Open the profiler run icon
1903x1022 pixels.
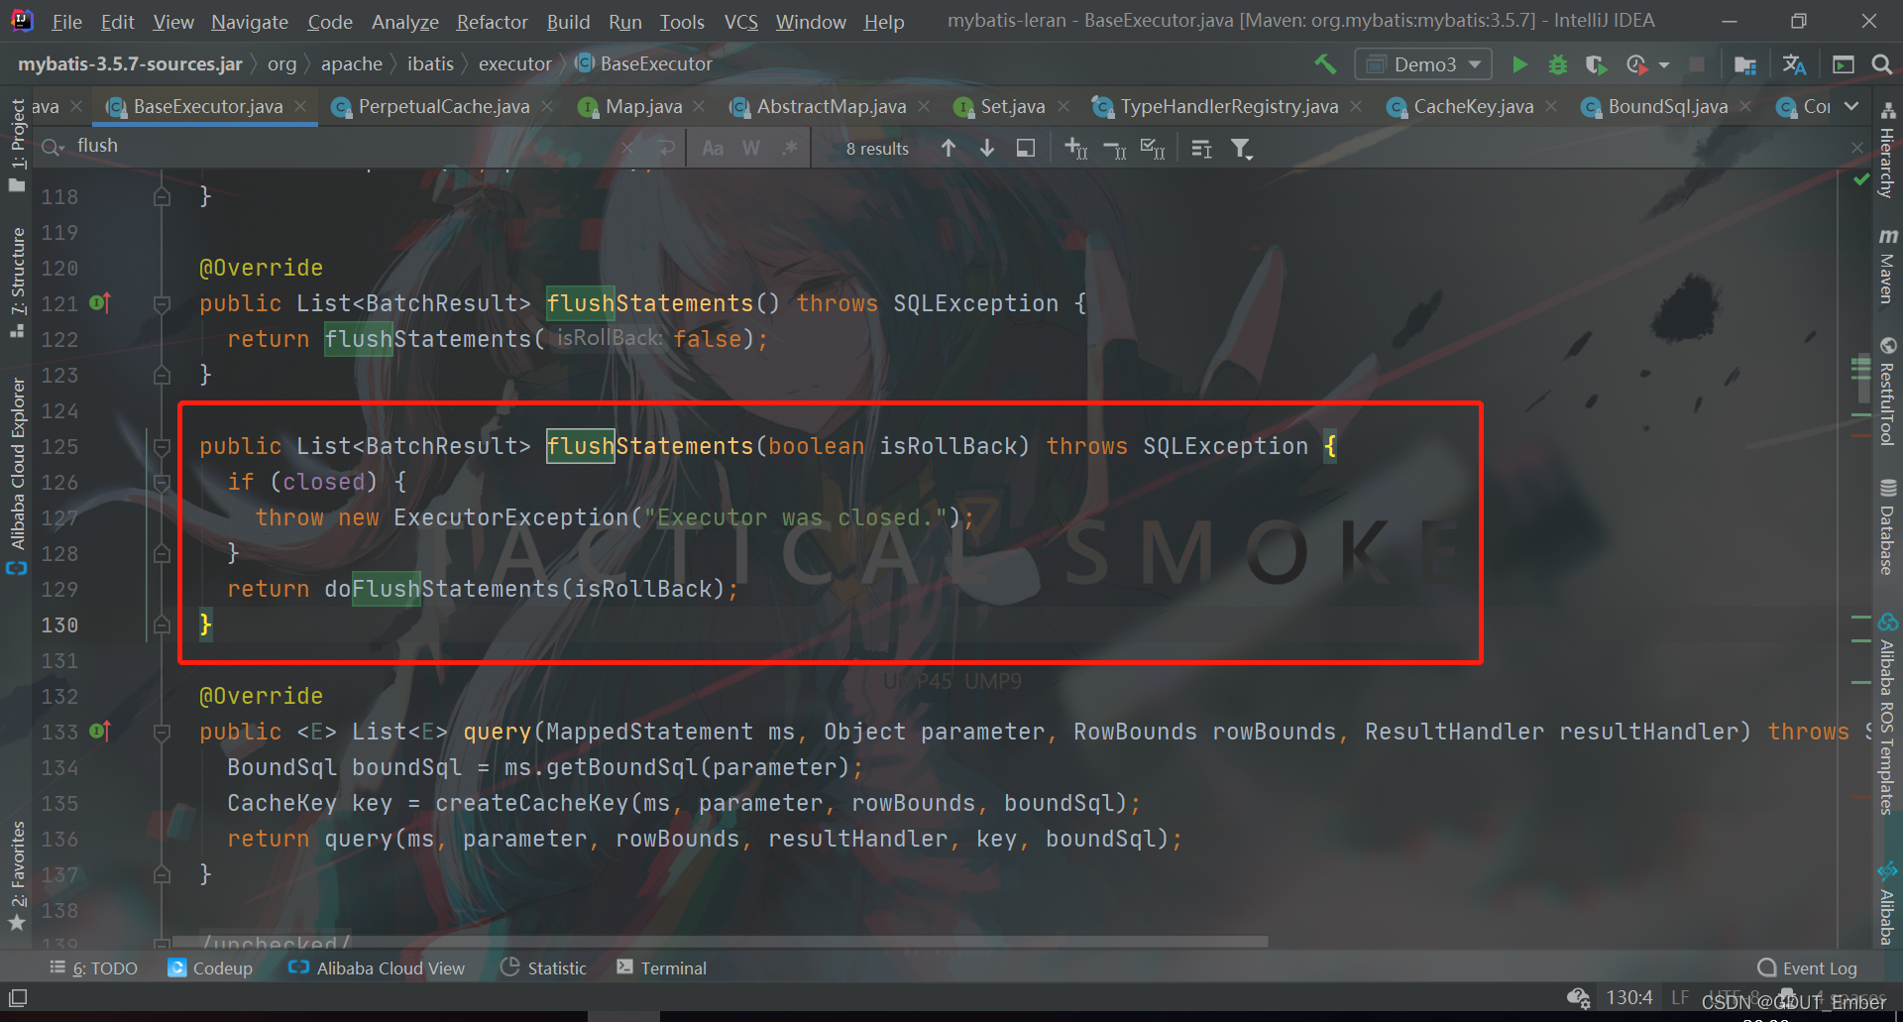1636,64
